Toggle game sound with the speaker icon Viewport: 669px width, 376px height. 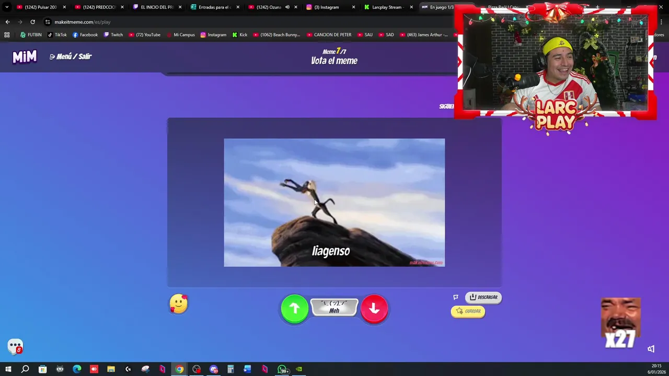pos(651,349)
